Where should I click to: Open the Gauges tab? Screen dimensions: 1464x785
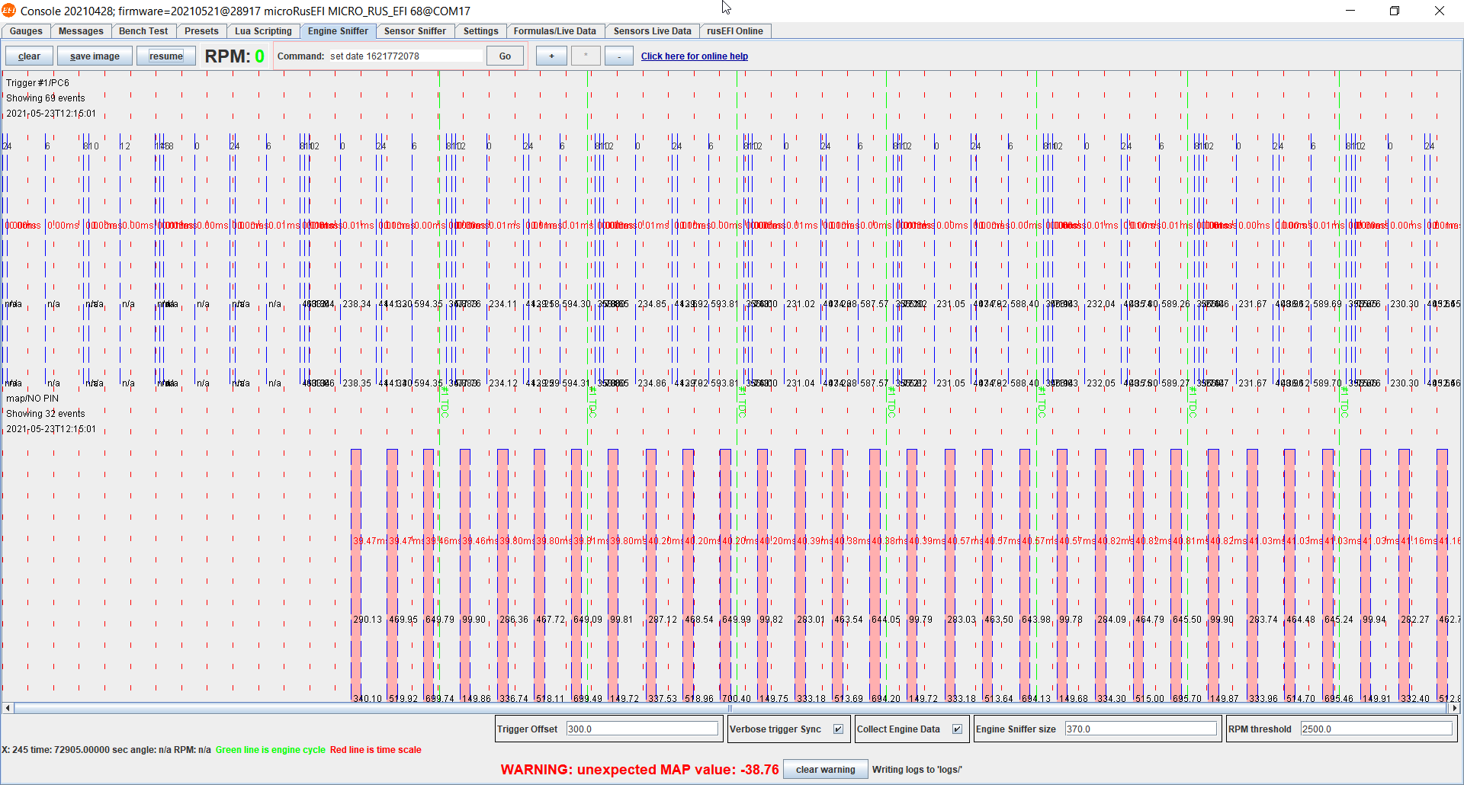[26, 31]
